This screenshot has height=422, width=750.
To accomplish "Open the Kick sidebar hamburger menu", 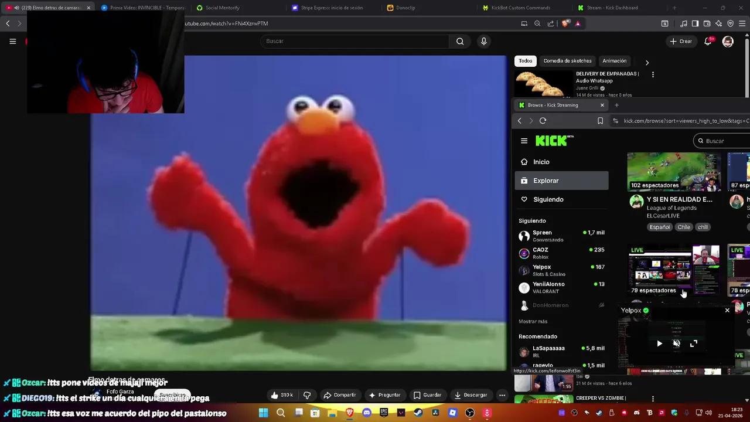I will (524, 141).
